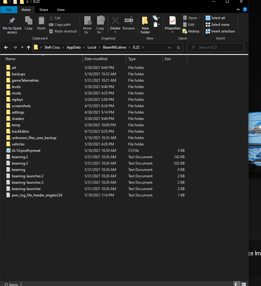
Task: Click the Search 0.22 field
Action: click(x=216, y=47)
